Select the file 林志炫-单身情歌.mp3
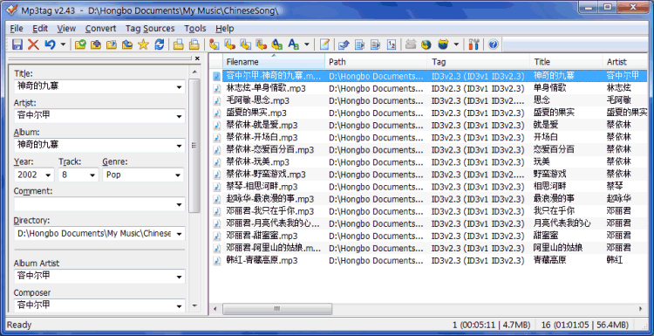The image size is (654, 336). 266,88
